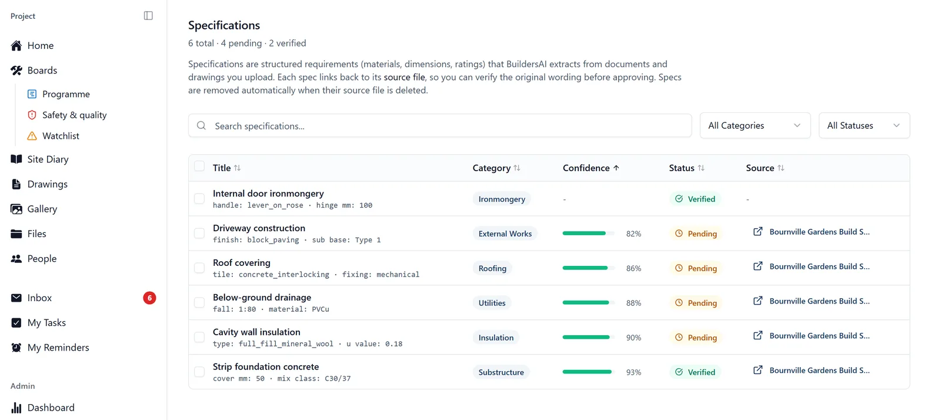Check the Roof covering row checkbox
941x420 pixels.
[199, 268]
